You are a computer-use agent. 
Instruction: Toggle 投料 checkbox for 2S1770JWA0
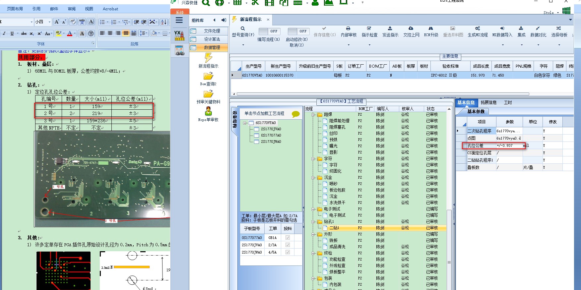(288, 252)
